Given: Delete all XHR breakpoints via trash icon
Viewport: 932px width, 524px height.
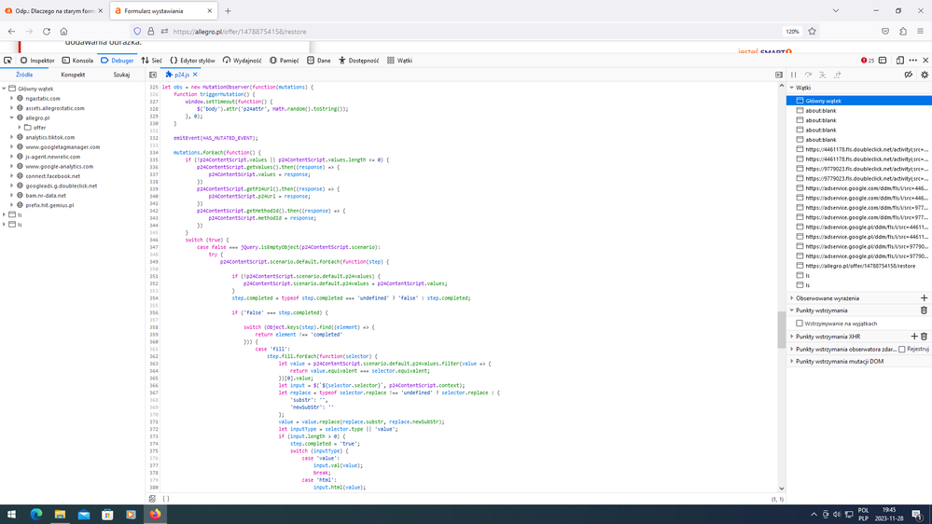Looking at the screenshot, I should pyautogui.click(x=924, y=337).
